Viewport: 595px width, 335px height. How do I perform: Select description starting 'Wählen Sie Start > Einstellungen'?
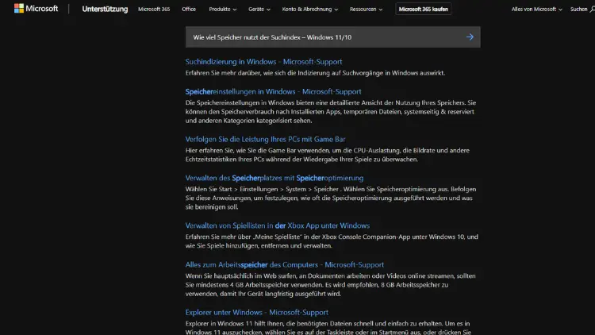tap(331, 198)
